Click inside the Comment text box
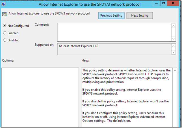This screenshot has width=182, height=128. 114,32
